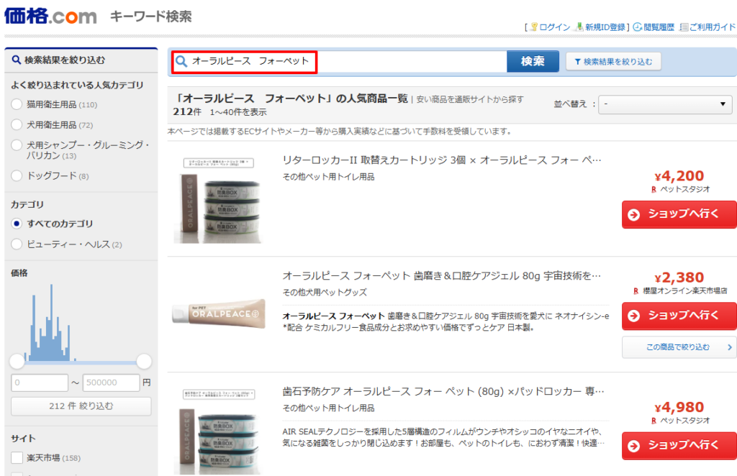737x476 pixels.
Task: Select 犬用シャンプー・グルーミング・バリカン radio
Action: click(17, 145)
